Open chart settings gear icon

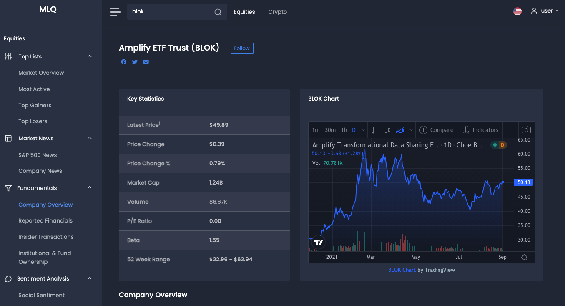(x=525, y=257)
